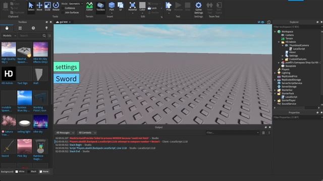
Task: Open the Terrain Editor
Action: click(x=89, y=7)
